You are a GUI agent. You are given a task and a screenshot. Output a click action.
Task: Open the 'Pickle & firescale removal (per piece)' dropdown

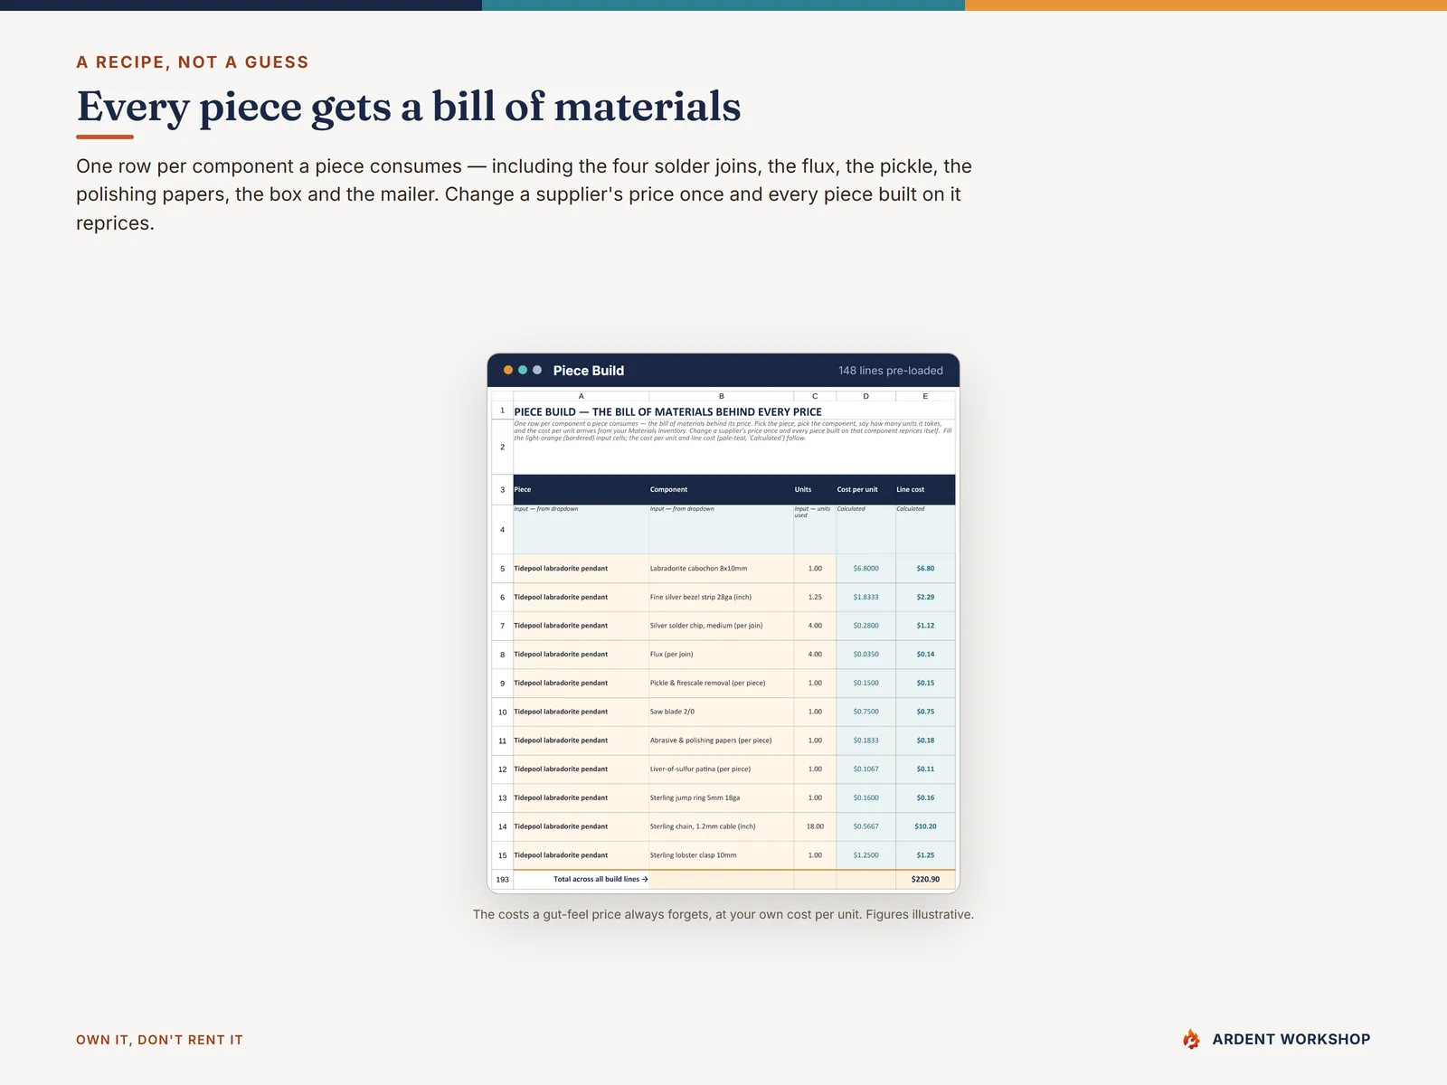pyautogui.click(x=721, y=683)
